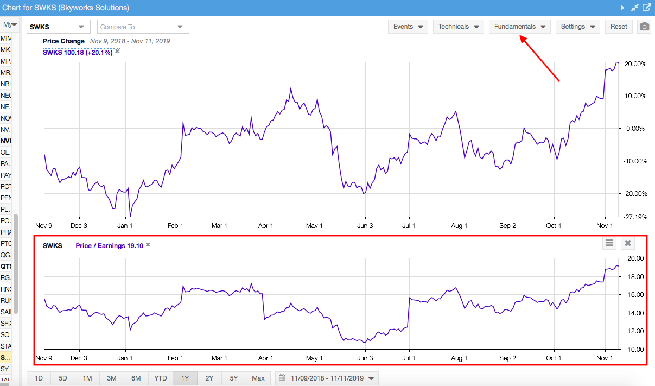
Task: Take a chart snapshot with the camera icon
Action: pyautogui.click(x=644, y=27)
